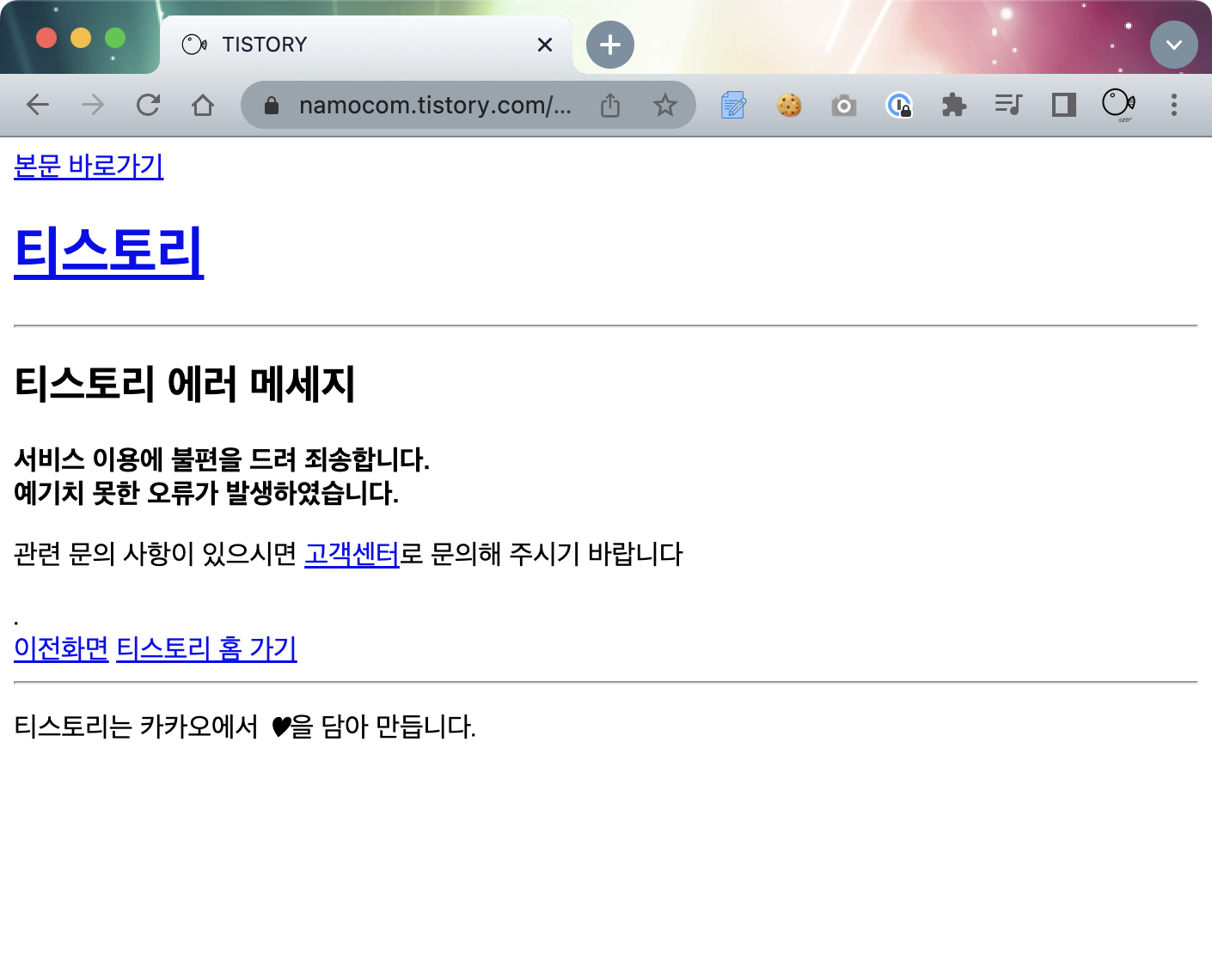Image resolution: width=1212 pixels, height=967 pixels.
Task: Open the browser home page
Action: (203, 105)
